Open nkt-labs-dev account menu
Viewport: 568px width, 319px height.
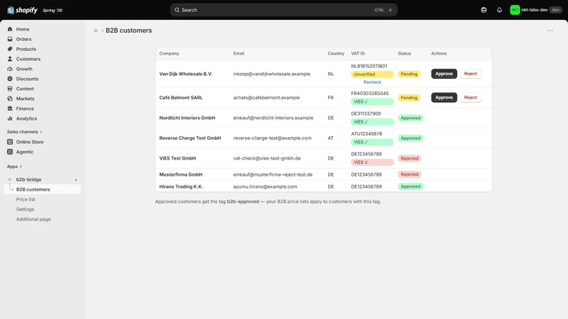pyautogui.click(x=535, y=10)
